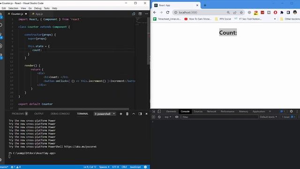Click the errors and warnings count in status bar
The image size is (300, 169).
click(15, 167)
